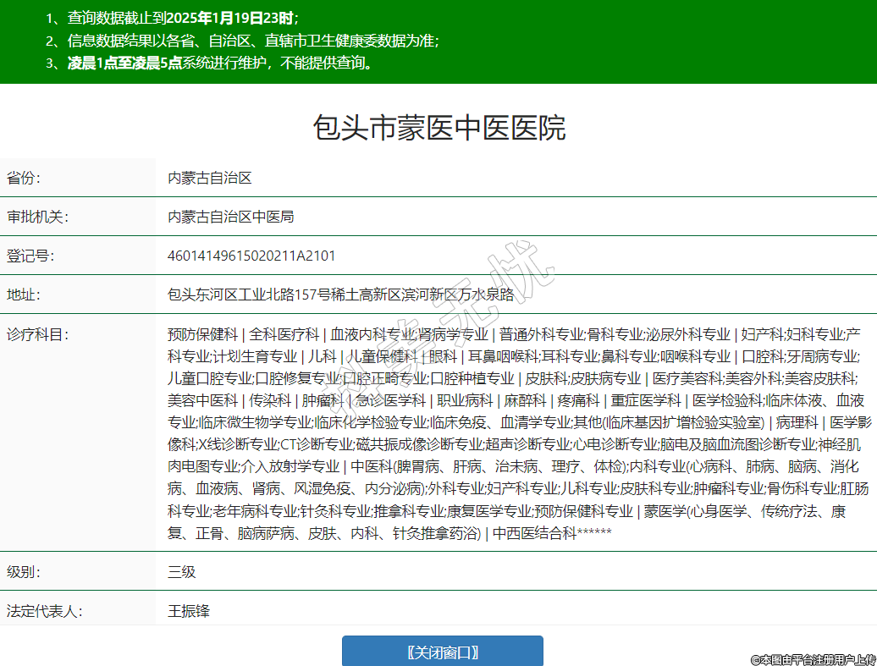Select the value 内蒙古自治区中医局

pyautogui.click(x=230, y=217)
